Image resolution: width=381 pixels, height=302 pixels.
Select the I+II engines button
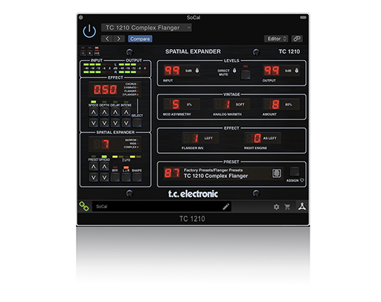[x=97, y=53]
